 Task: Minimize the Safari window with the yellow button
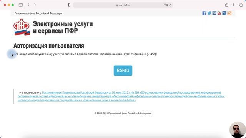[9, 5]
